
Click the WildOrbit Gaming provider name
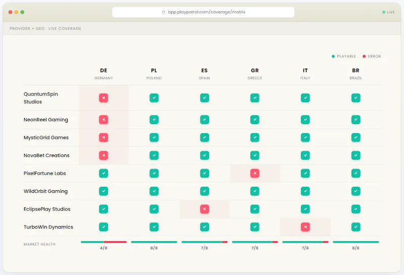45,191
